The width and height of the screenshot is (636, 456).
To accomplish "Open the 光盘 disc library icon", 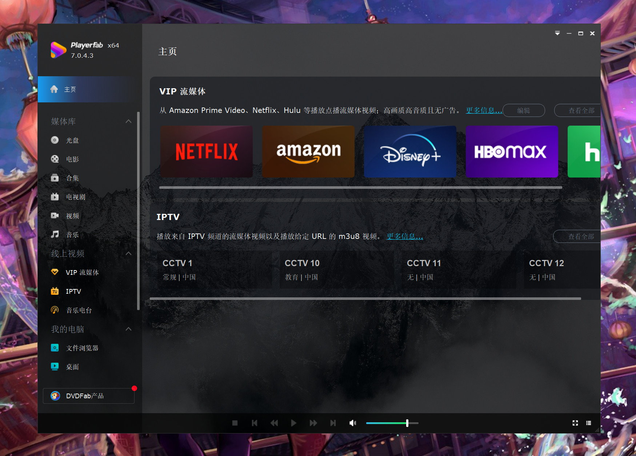I will [55, 140].
